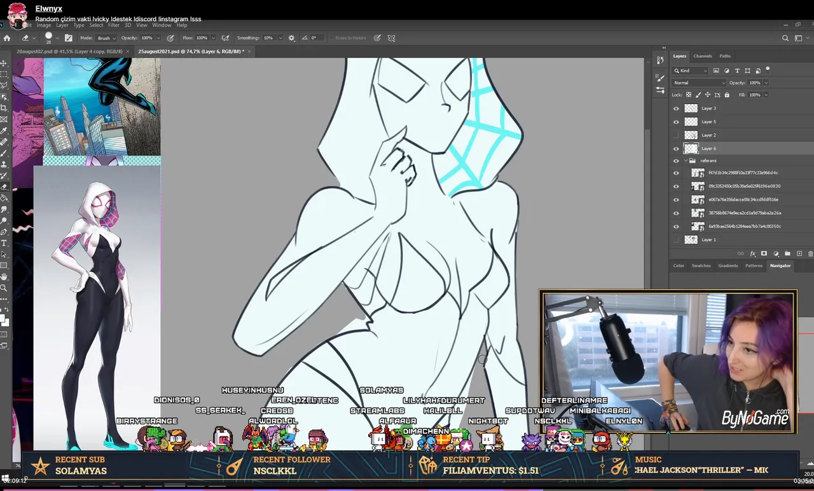Open the History panel icon
814x491 pixels.
659,60
